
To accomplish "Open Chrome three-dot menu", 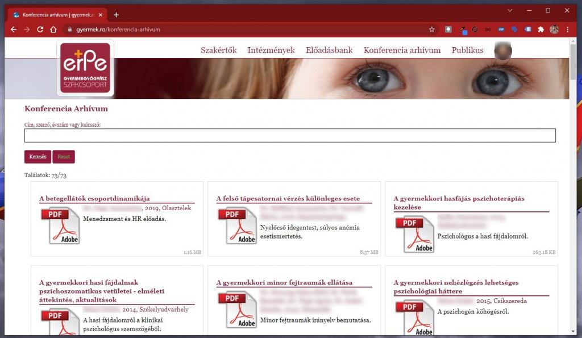I will (568, 30).
